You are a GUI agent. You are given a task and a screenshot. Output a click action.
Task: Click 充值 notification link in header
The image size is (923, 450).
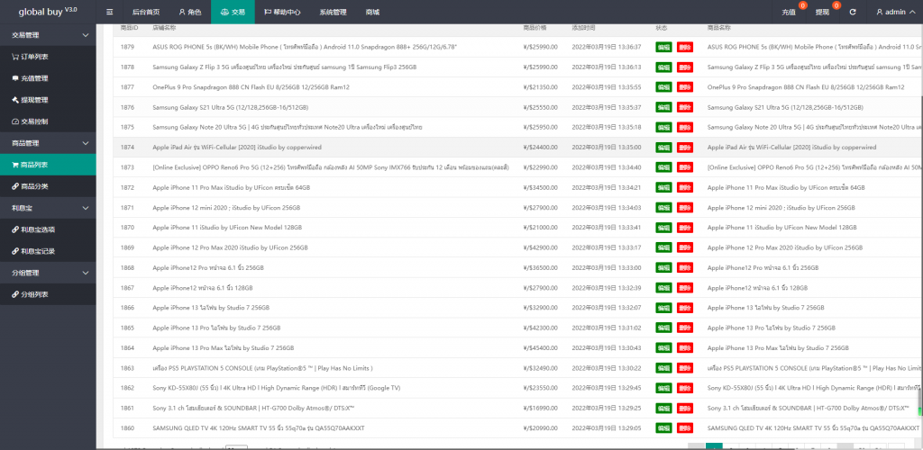(x=789, y=12)
